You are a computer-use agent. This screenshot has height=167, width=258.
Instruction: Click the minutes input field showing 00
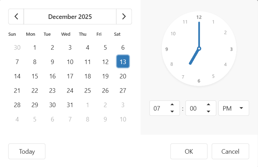pos(195,108)
